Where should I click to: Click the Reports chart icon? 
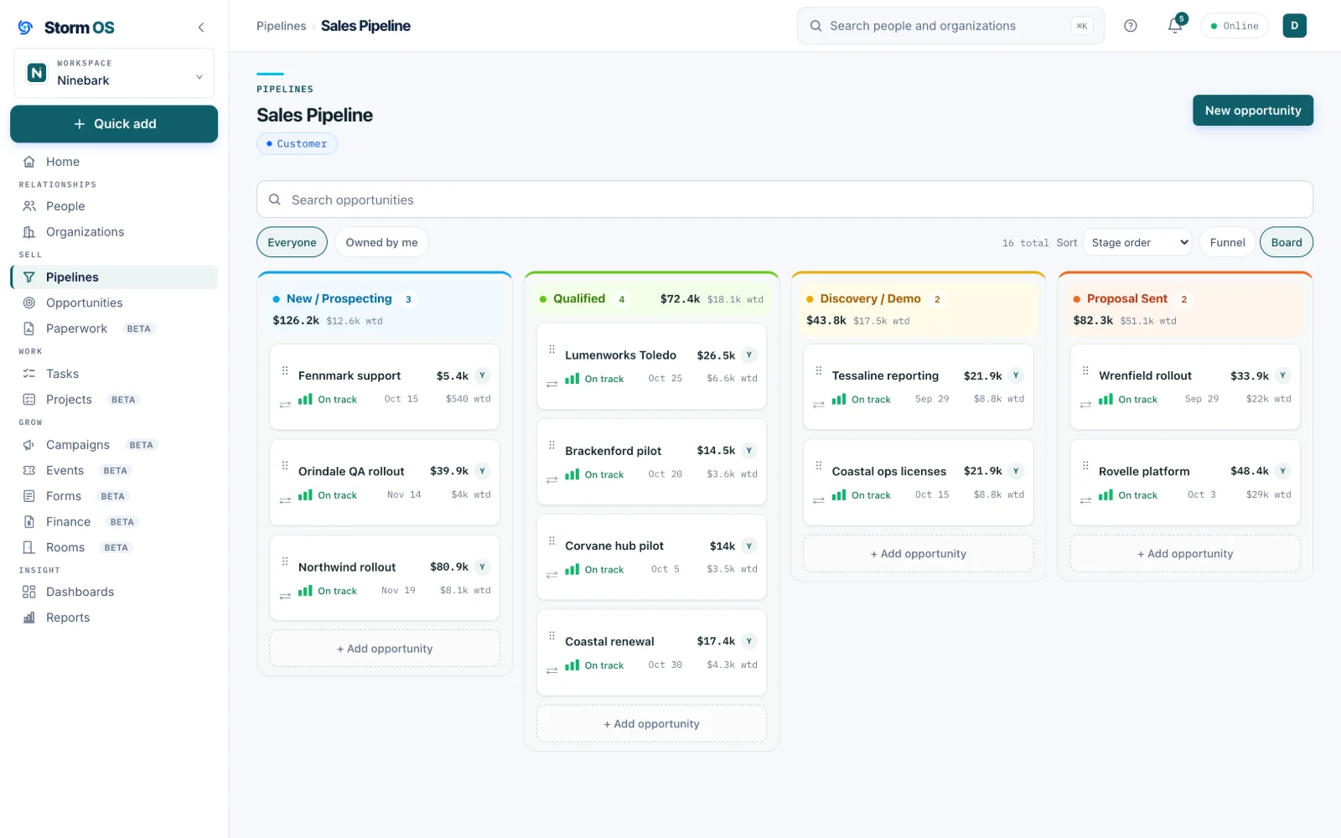pos(29,618)
